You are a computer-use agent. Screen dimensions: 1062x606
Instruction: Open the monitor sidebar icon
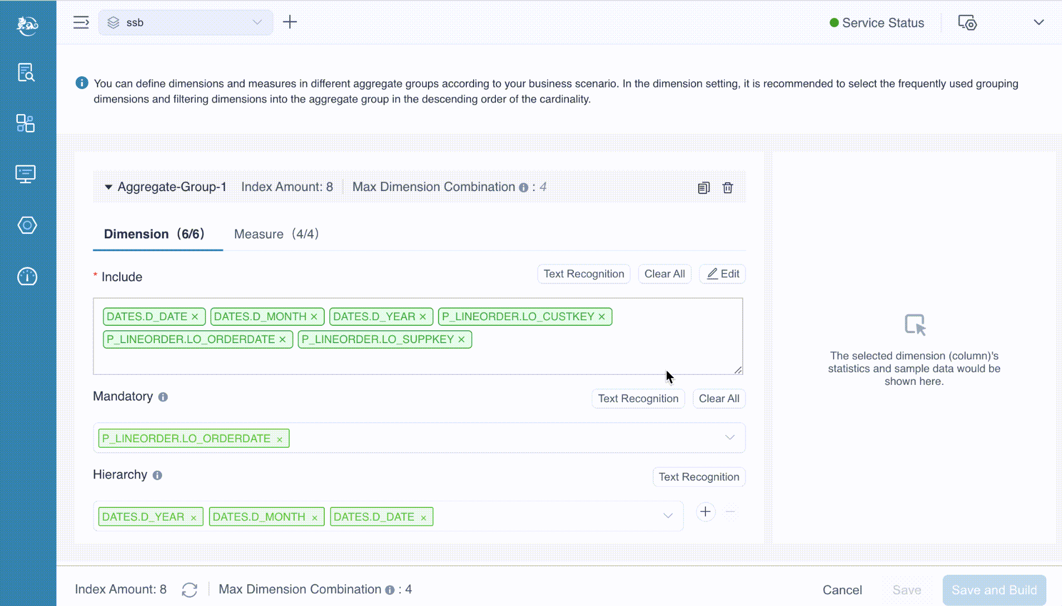click(x=26, y=174)
